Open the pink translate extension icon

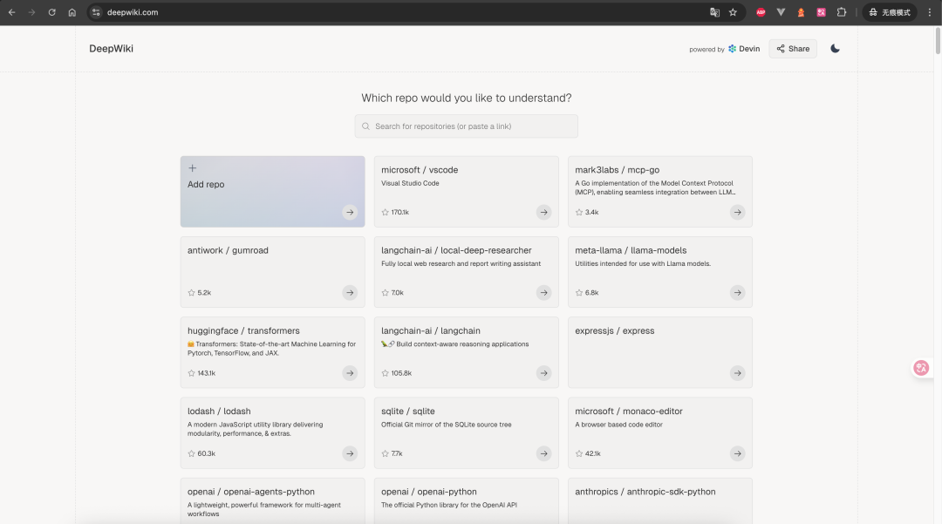821,12
